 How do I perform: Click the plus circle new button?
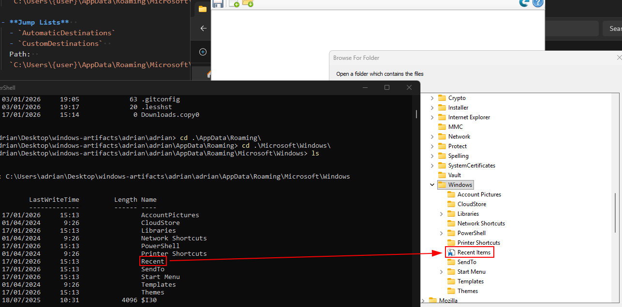click(203, 52)
